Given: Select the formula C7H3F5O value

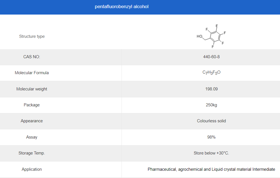Looking at the screenshot, I should [x=211, y=72].
